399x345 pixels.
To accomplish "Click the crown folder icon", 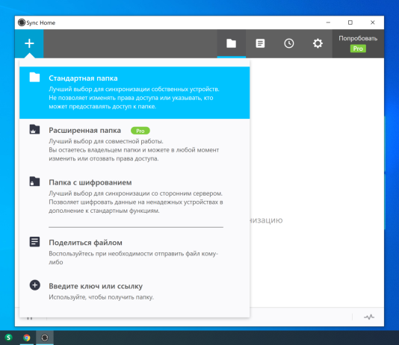I will click(34, 129).
